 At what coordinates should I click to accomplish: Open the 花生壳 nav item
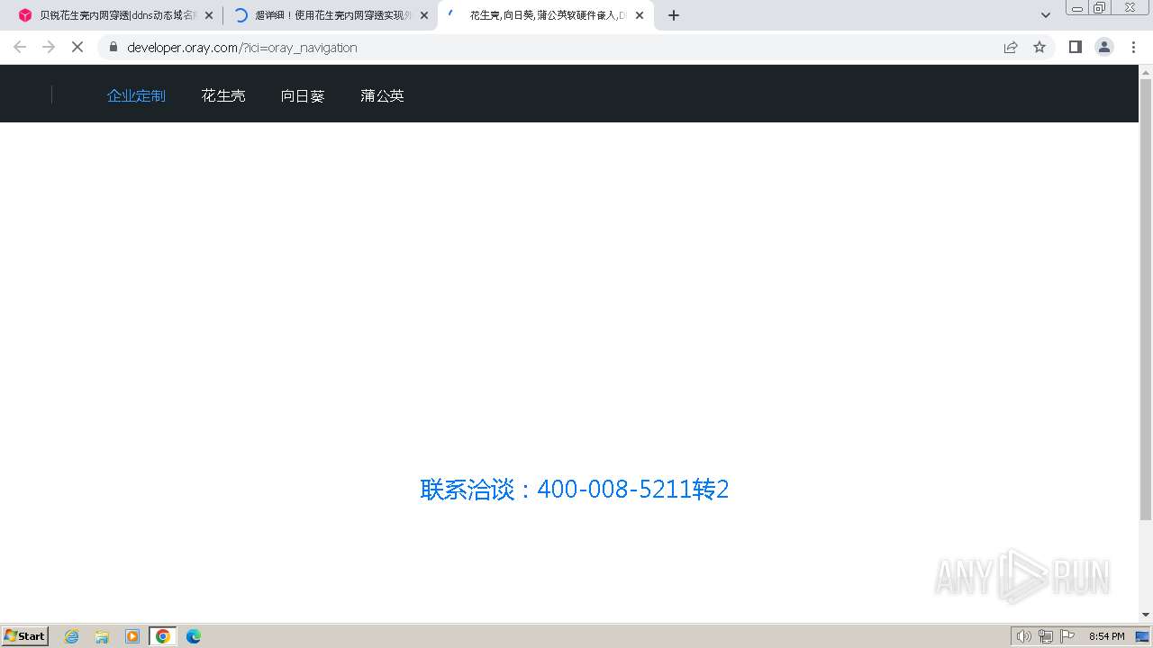pyautogui.click(x=223, y=95)
